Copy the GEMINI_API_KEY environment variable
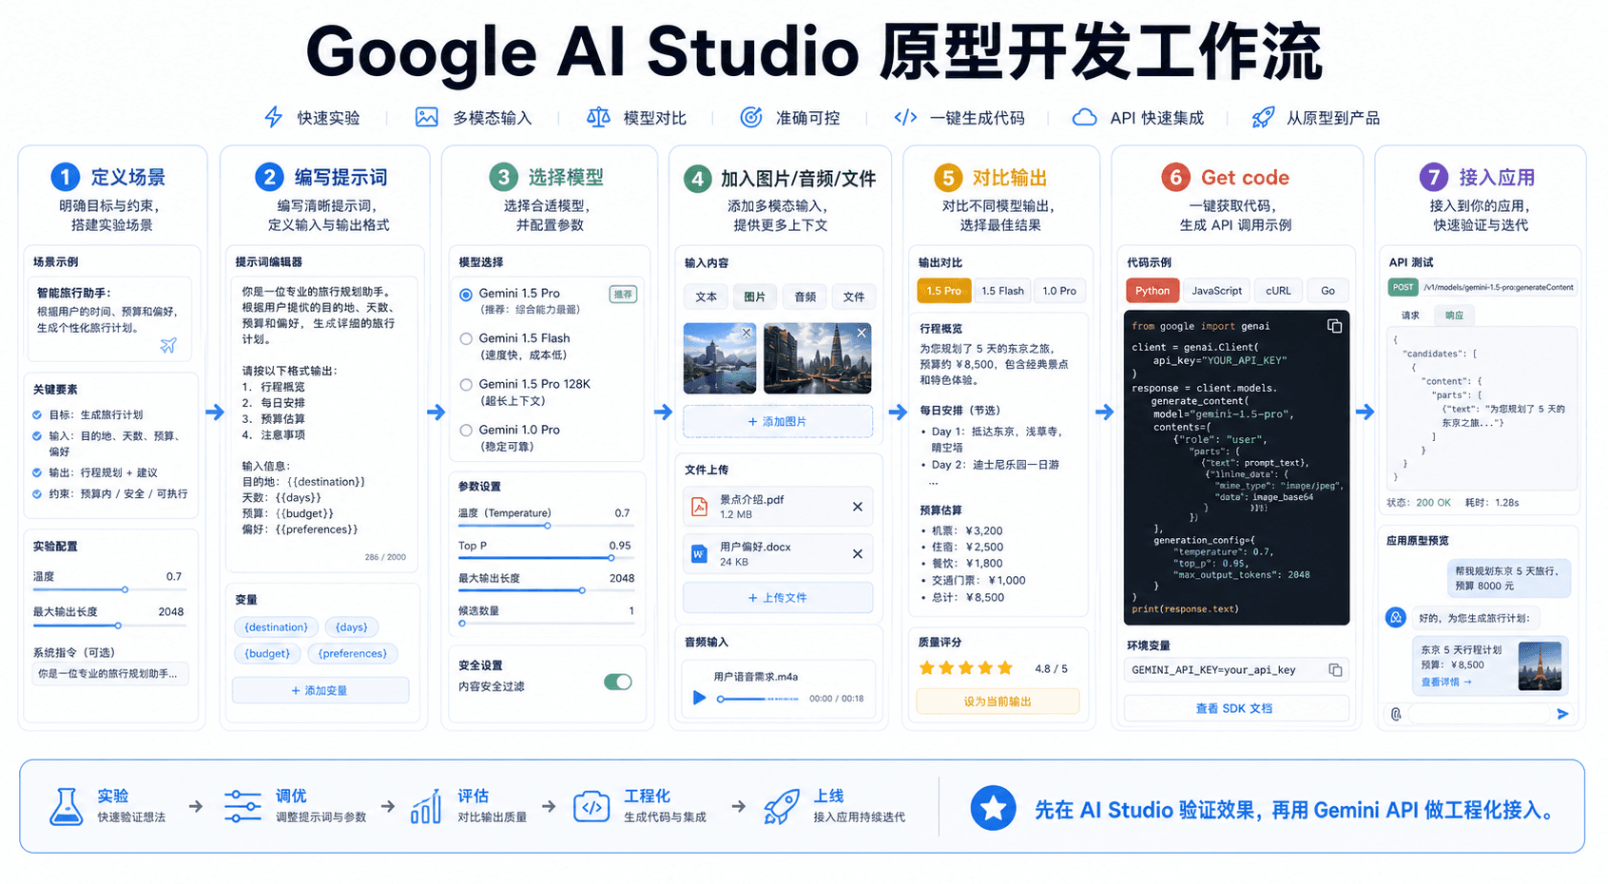This screenshot has width=1608, height=884. (x=1335, y=670)
